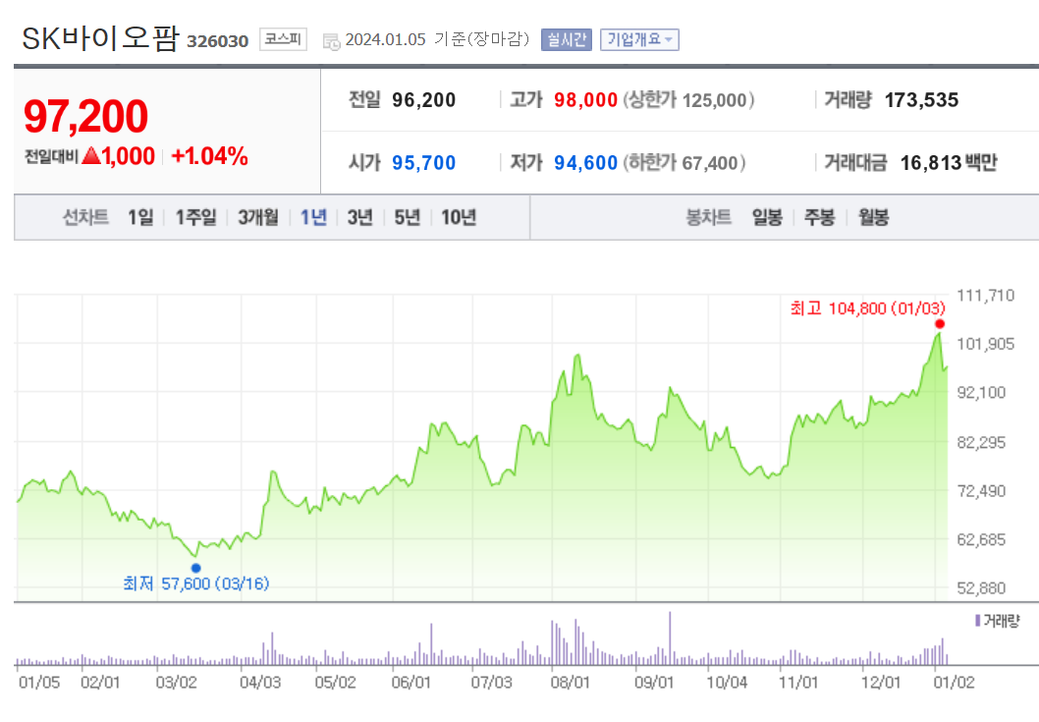Select the 1년 line chart tab
Viewport: 1039px width, 722px height.
[x=313, y=217]
